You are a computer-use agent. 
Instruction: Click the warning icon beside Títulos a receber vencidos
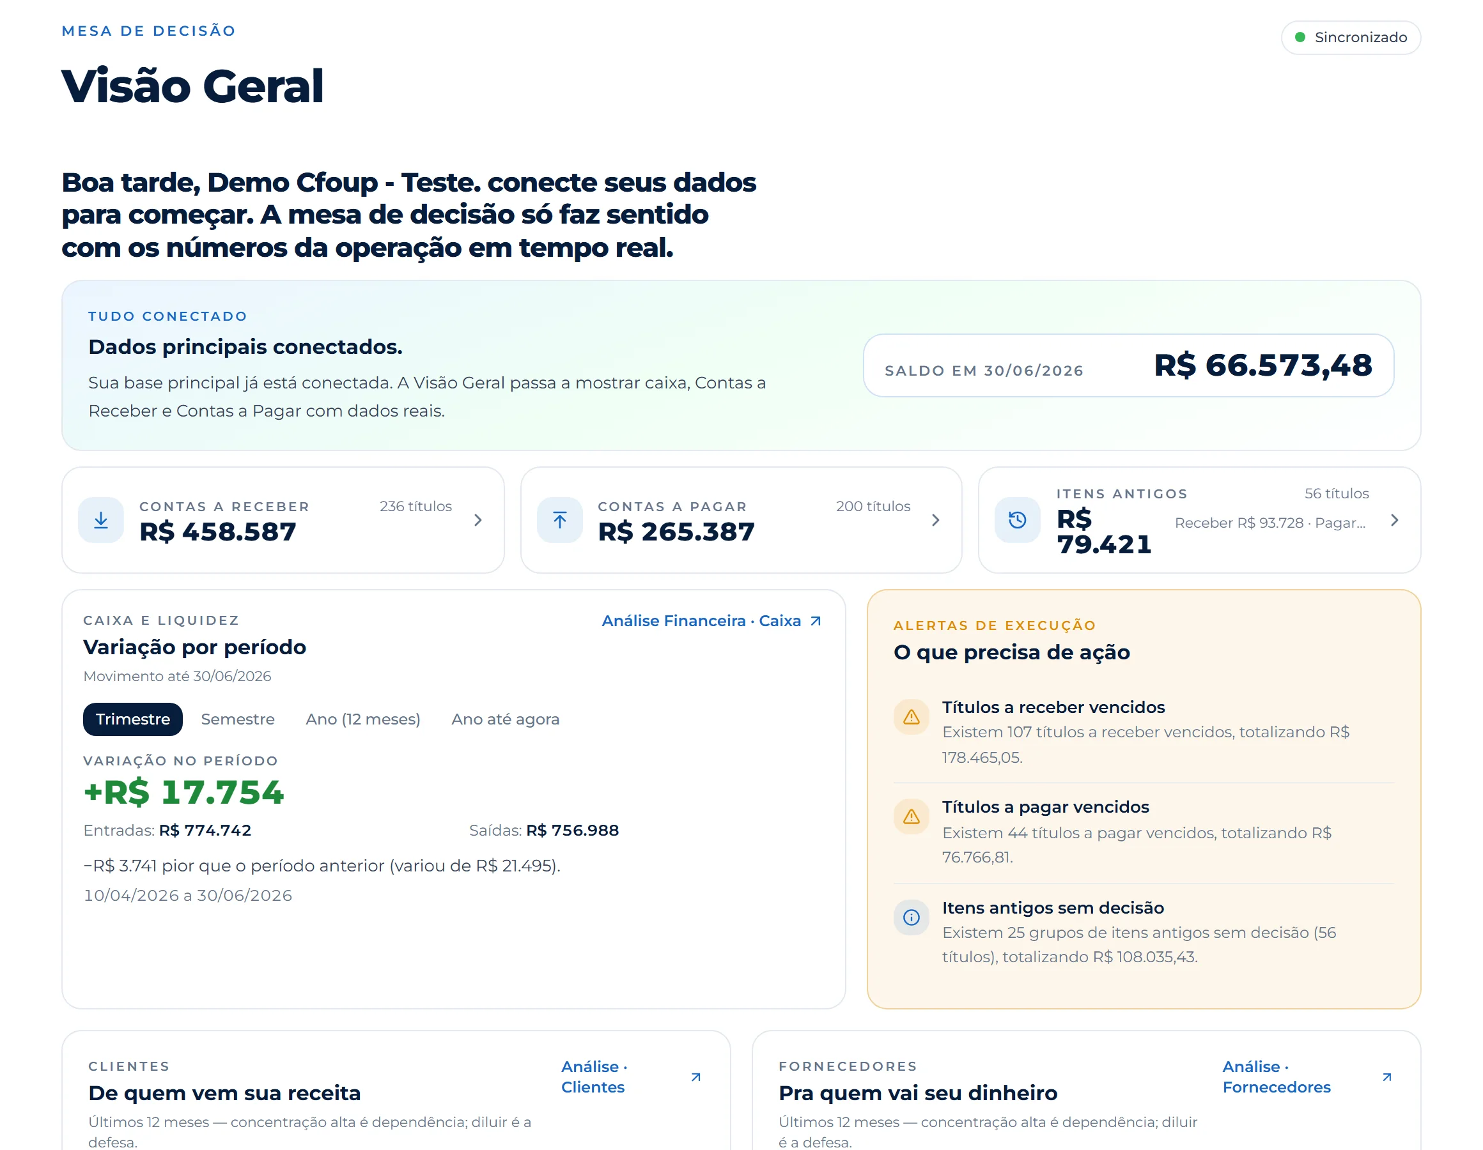click(912, 717)
